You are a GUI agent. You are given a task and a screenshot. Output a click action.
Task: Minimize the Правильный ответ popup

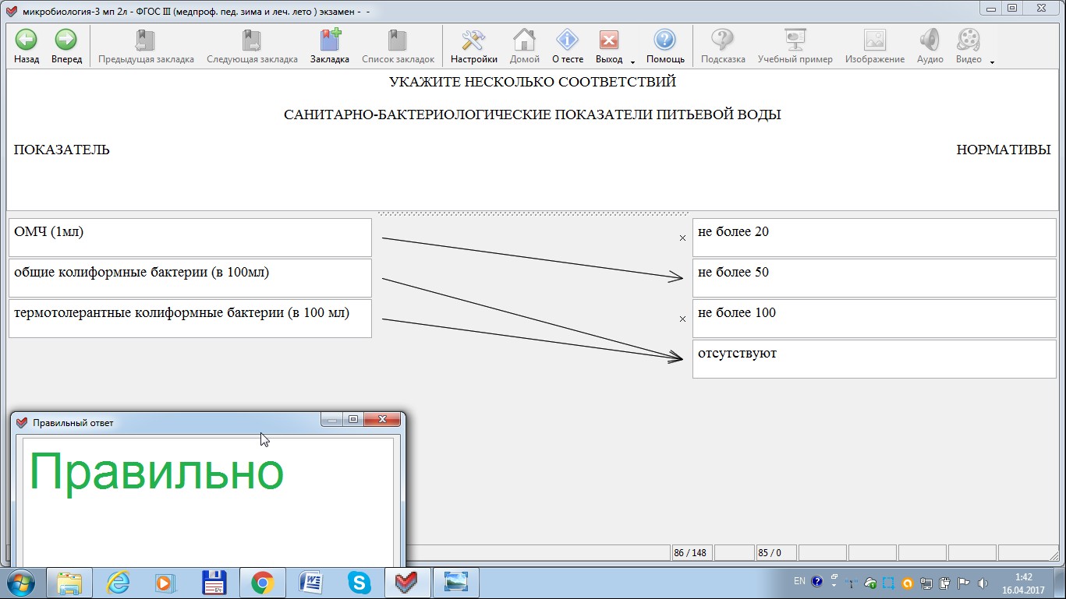tap(332, 420)
